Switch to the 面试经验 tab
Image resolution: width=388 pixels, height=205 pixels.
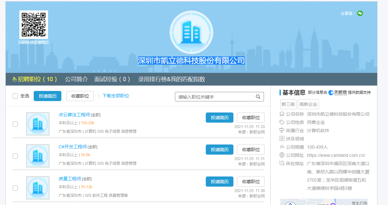click(112, 79)
